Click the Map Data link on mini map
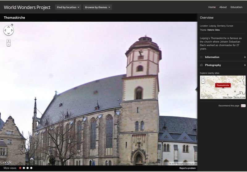This screenshot has height=172, width=247. (227, 97)
